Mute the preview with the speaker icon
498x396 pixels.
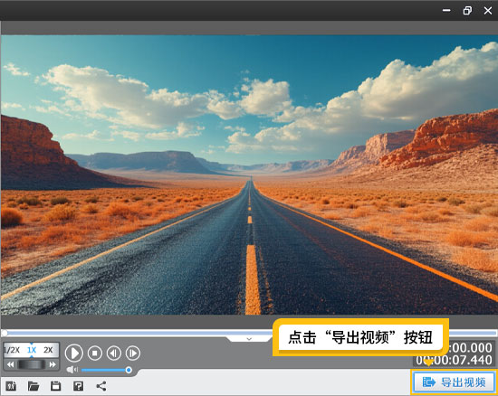(x=72, y=370)
